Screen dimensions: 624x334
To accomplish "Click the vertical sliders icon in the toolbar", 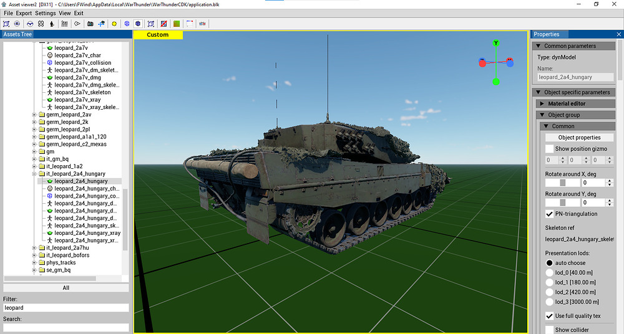I will [x=64, y=24].
